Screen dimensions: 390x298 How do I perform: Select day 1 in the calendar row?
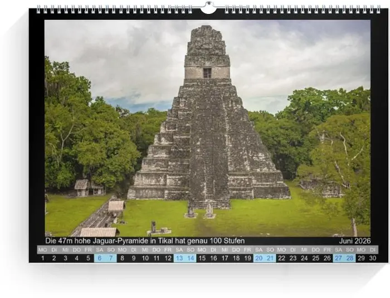pyautogui.click(x=43, y=258)
